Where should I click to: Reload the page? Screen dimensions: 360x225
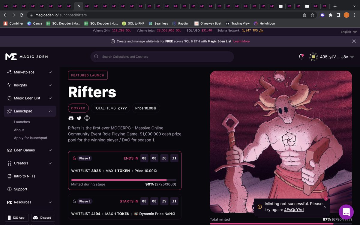(x=21, y=15)
